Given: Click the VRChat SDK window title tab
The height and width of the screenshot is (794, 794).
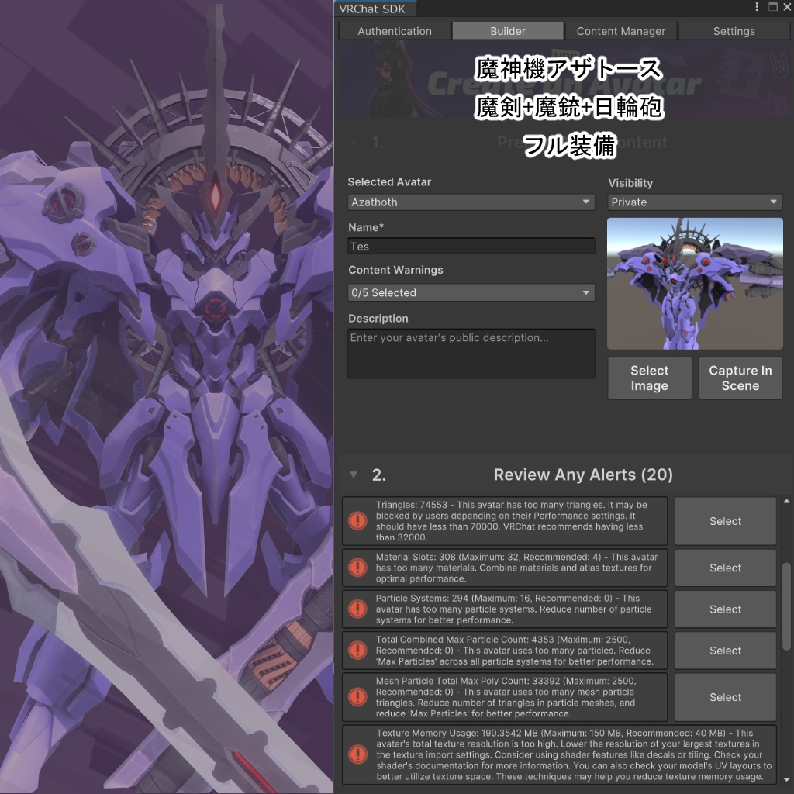Looking at the screenshot, I should coord(375,9).
